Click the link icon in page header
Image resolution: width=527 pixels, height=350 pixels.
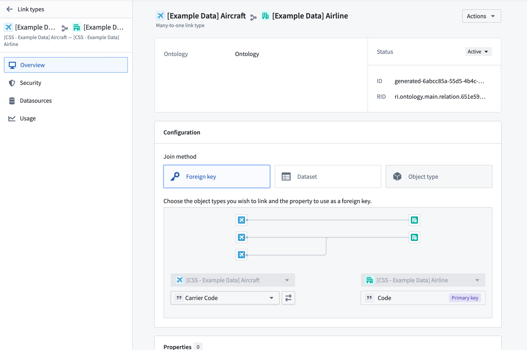[253, 18]
